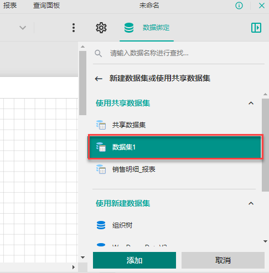Click the canvas horizontal scrollbar right arrow

coord(74,267)
